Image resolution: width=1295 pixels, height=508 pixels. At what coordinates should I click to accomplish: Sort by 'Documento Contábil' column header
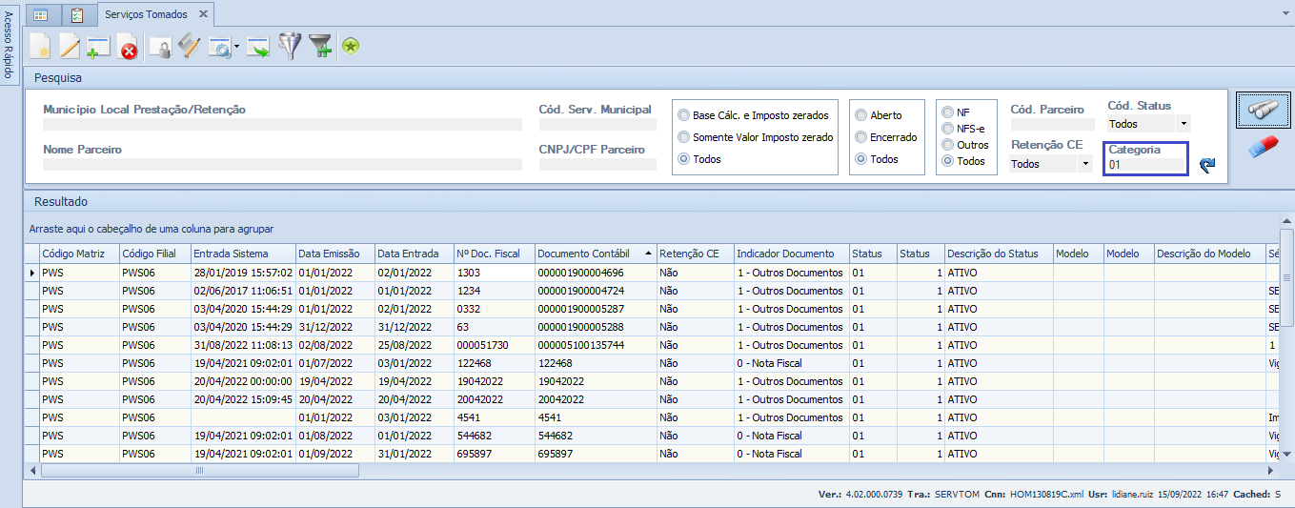(x=583, y=254)
